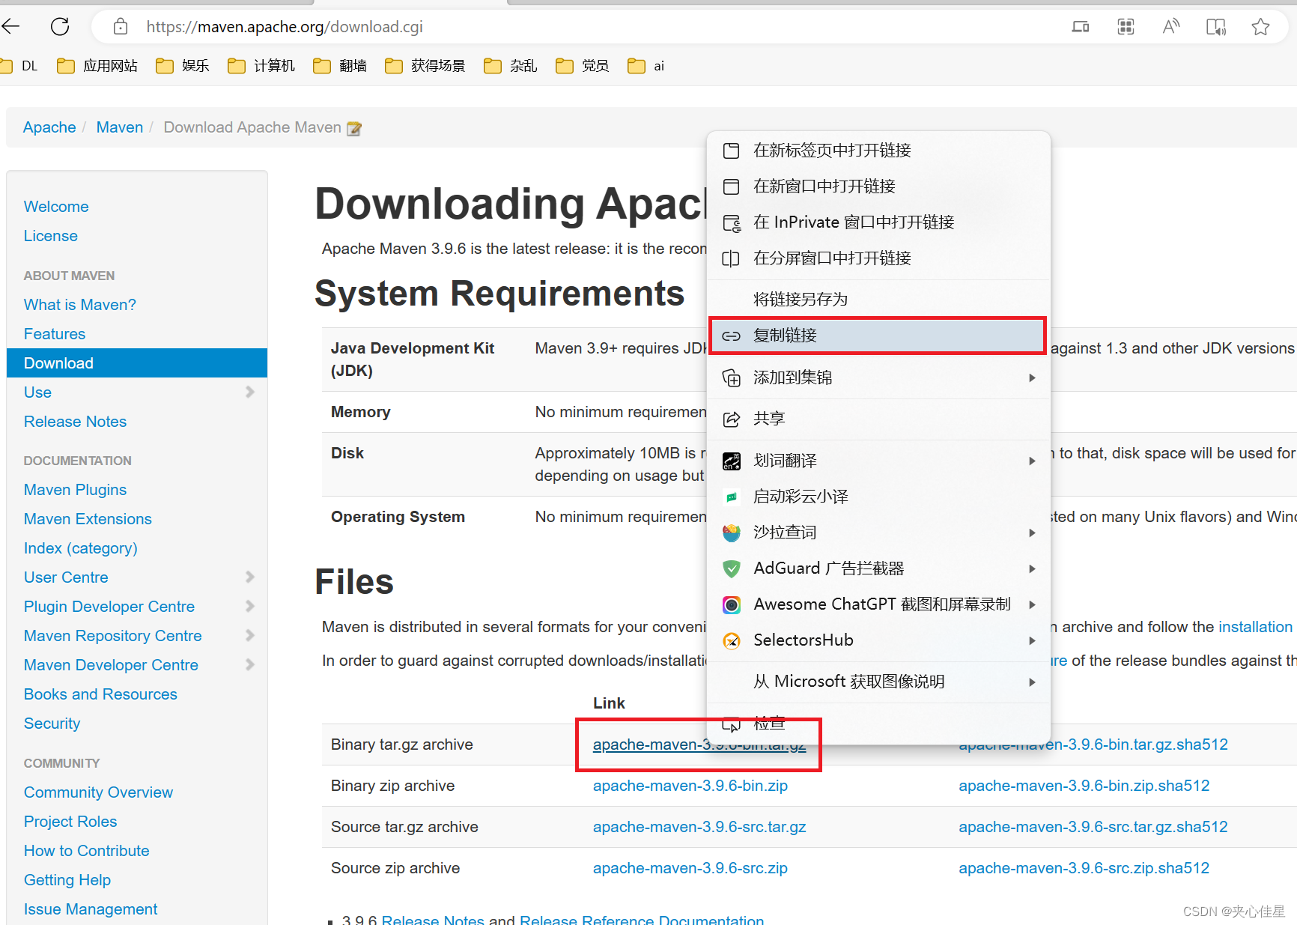Screen dimensions: 1297x925
Task: Expand the Plugin Developer Centre chevron
Action: (250, 606)
